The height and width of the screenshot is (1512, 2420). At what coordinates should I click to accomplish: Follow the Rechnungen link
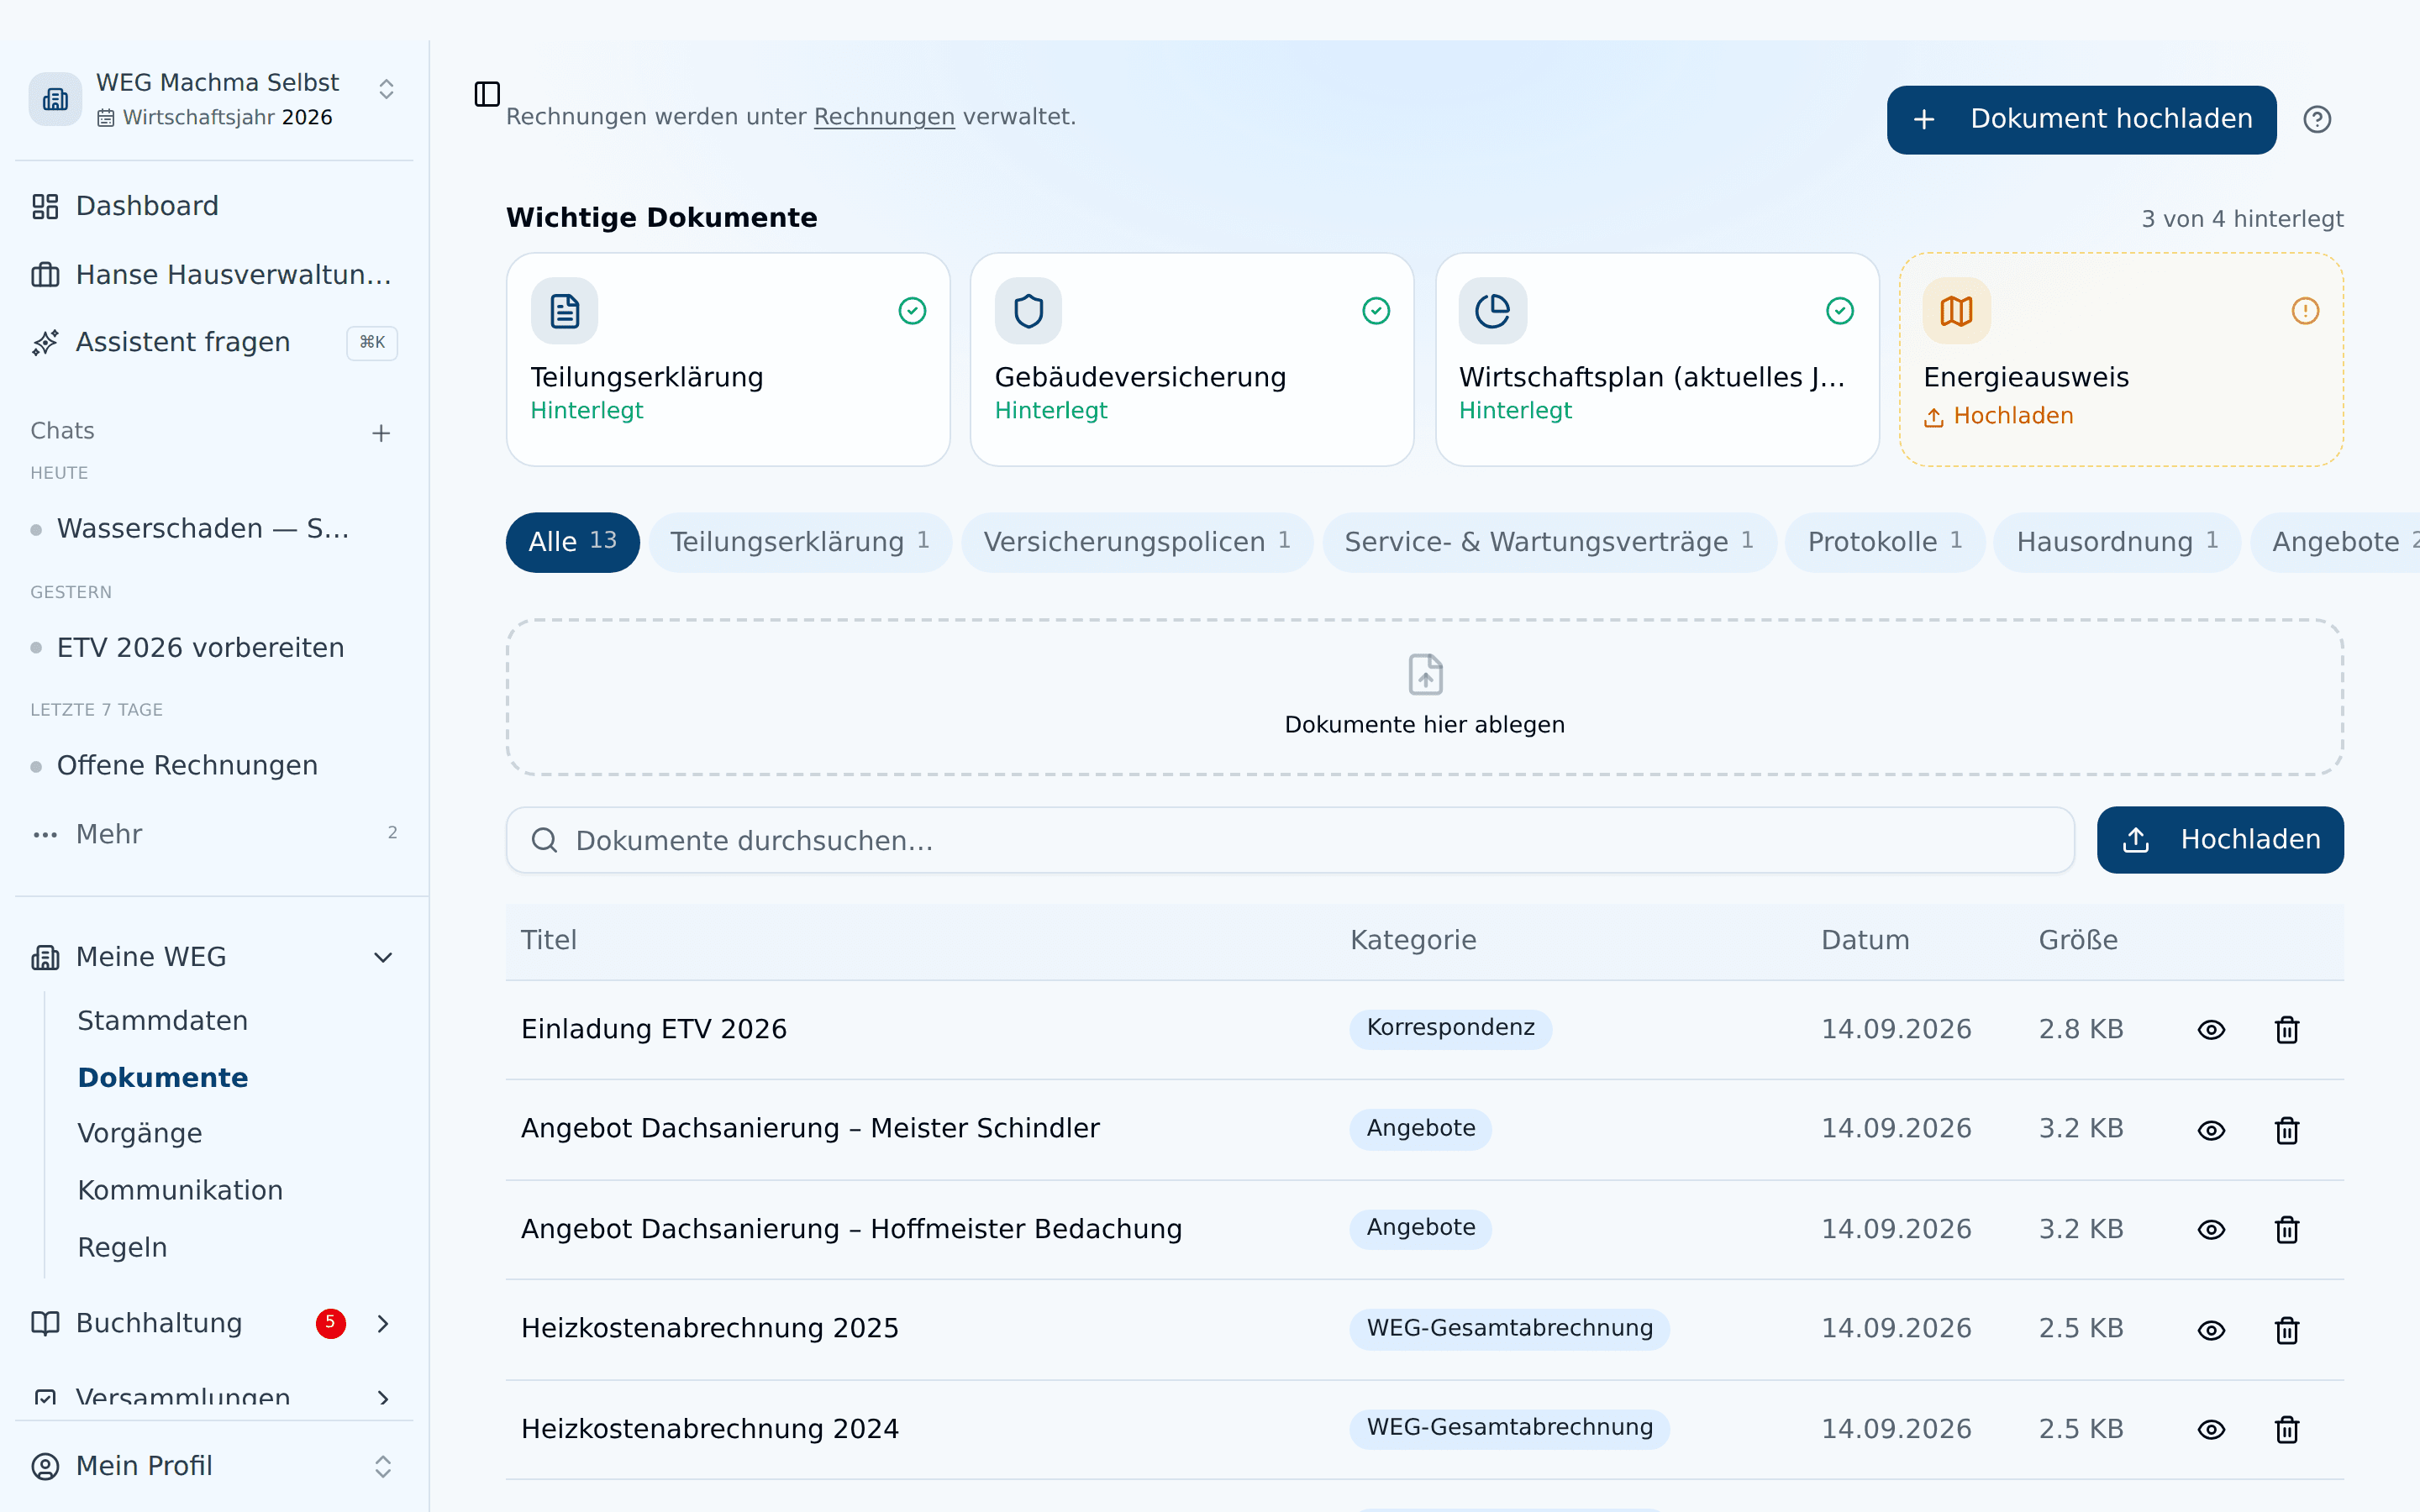pyautogui.click(x=884, y=117)
